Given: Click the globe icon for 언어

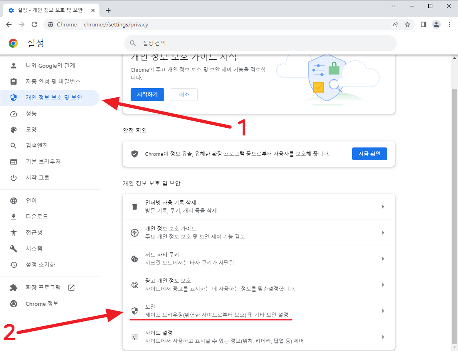Looking at the screenshot, I should 14,201.
